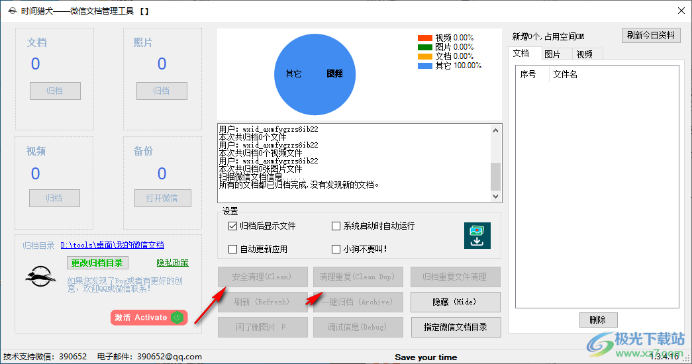This screenshot has width=692, height=364.
Task: Click the 删除 button below the file list
Action: point(598,320)
